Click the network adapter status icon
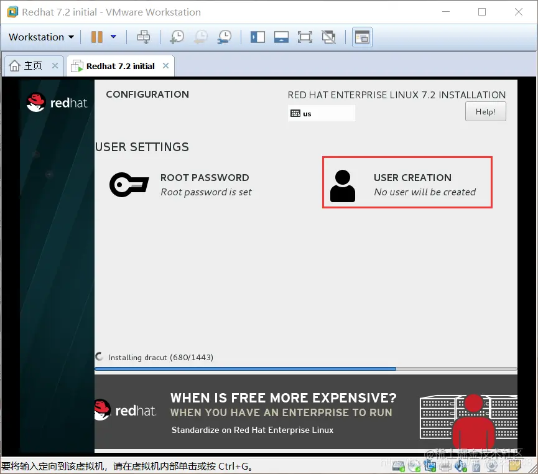The image size is (538, 474). [430, 465]
